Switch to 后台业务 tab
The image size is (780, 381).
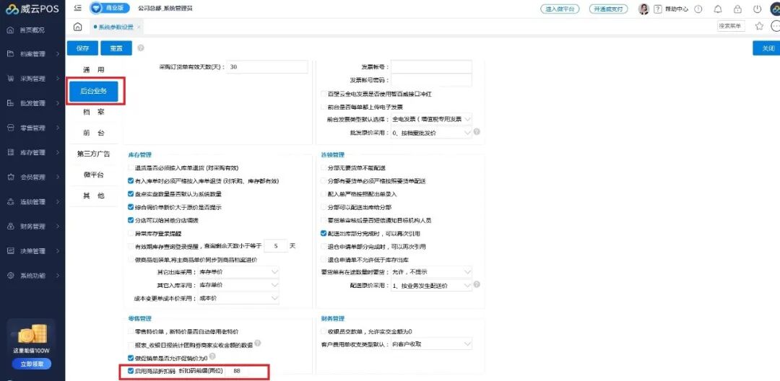pyautogui.click(x=93, y=91)
